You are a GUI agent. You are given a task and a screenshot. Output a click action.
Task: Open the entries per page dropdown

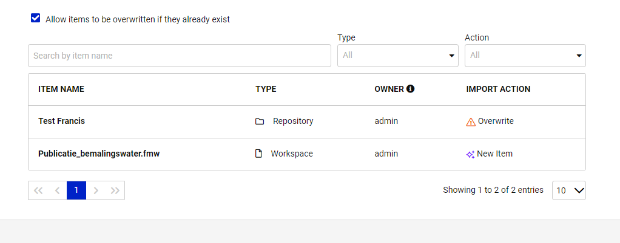click(569, 190)
